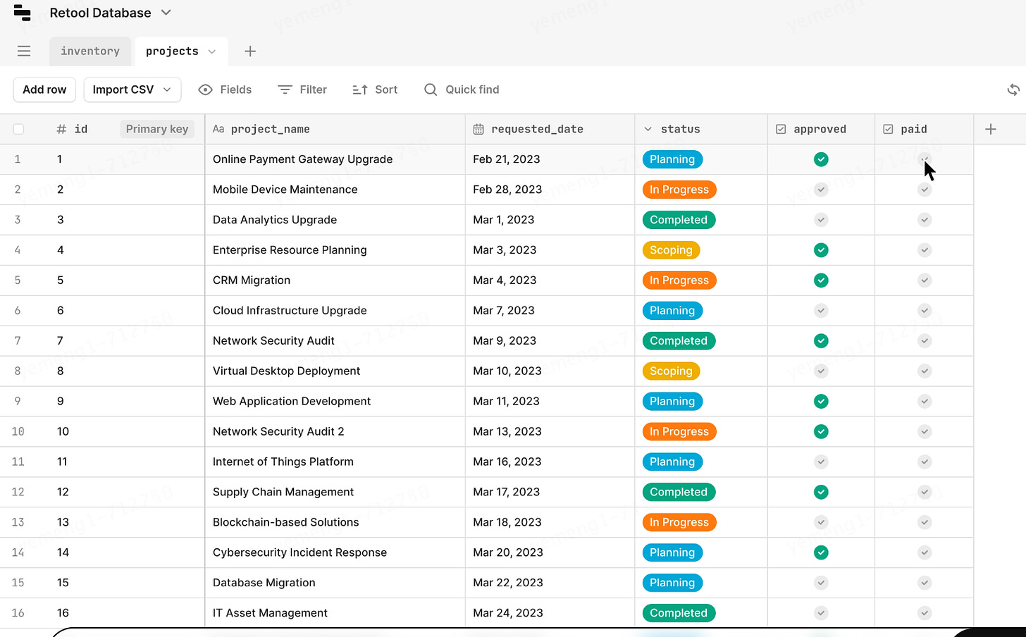Toggle paid checkbox for Data Analytics Upgrade
Viewport: 1026px width, 637px height.
pos(925,220)
